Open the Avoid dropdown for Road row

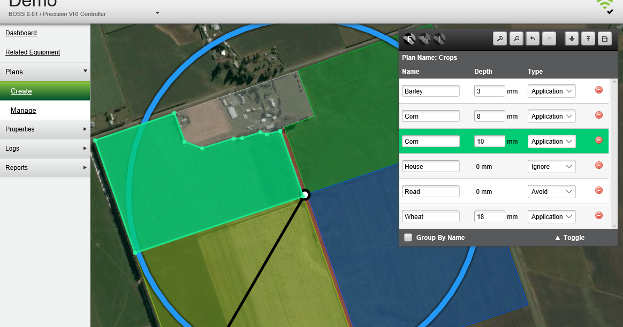click(x=551, y=191)
